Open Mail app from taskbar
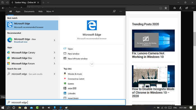This screenshot has width=196, height=110. coord(31,108)
